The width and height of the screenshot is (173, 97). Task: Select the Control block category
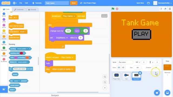tap(4, 37)
